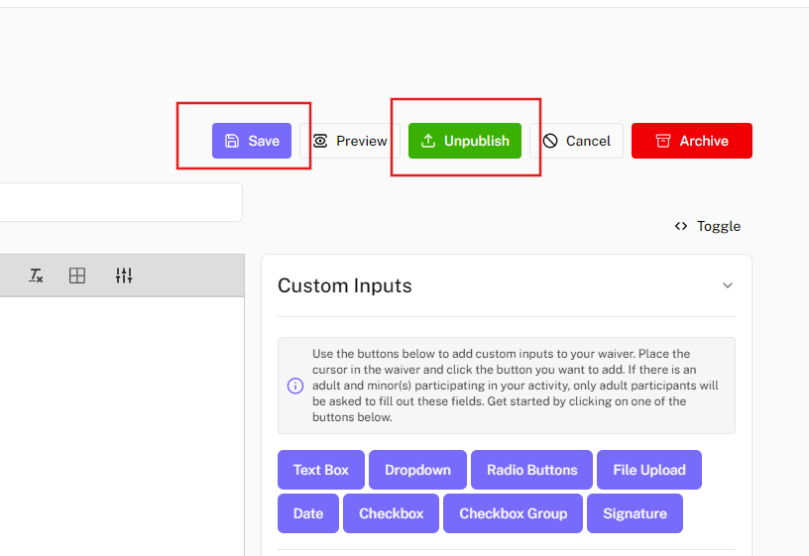The width and height of the screenshot is (809, 556).
Task: Add a Dropdown custom input
Action: click(417, 470)
